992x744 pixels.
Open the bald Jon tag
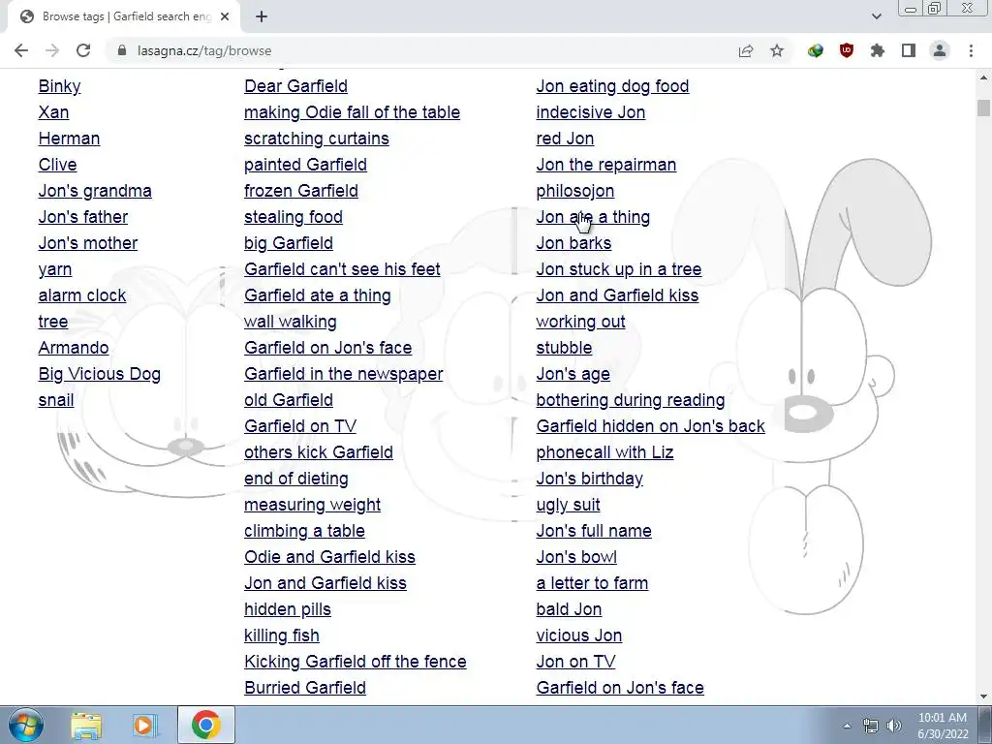point(569,609)
